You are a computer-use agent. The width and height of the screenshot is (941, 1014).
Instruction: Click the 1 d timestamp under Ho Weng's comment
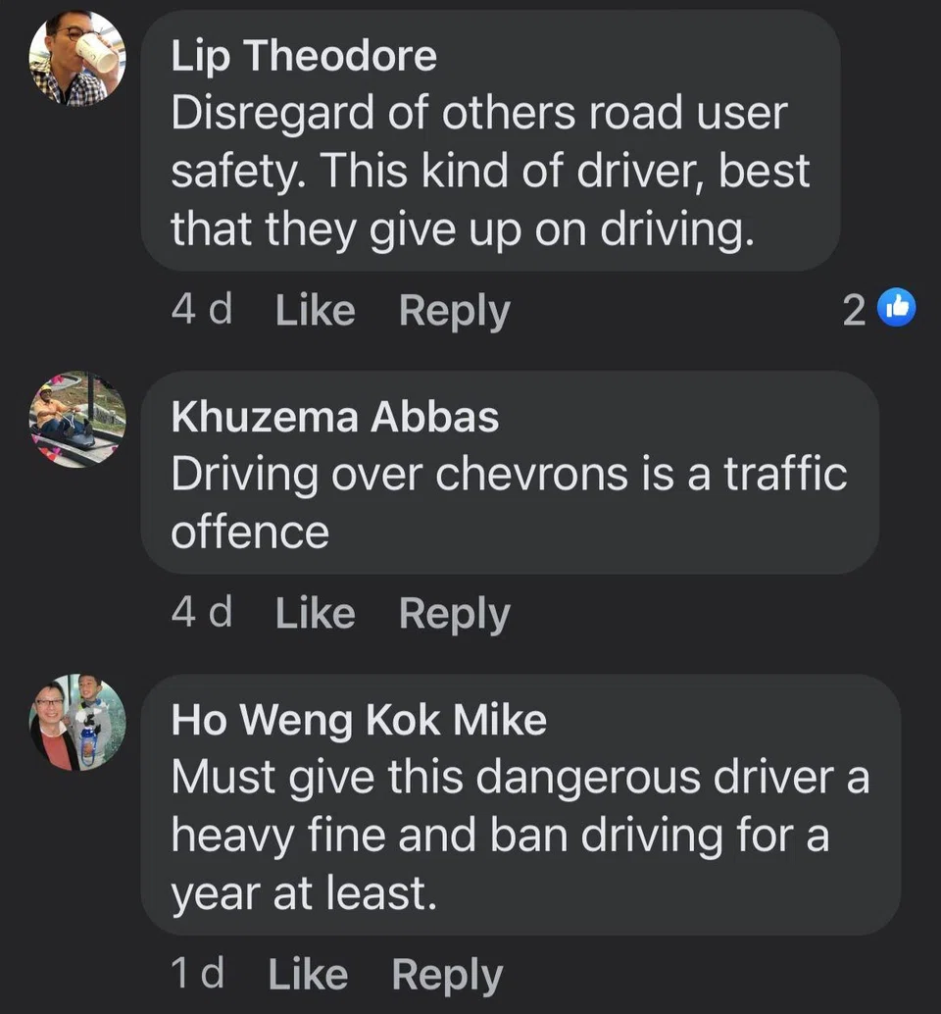pos(197,974)
